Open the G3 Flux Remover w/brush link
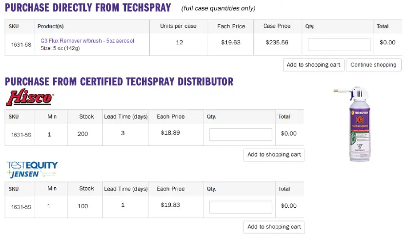405x236 pixels. (87, 41)
